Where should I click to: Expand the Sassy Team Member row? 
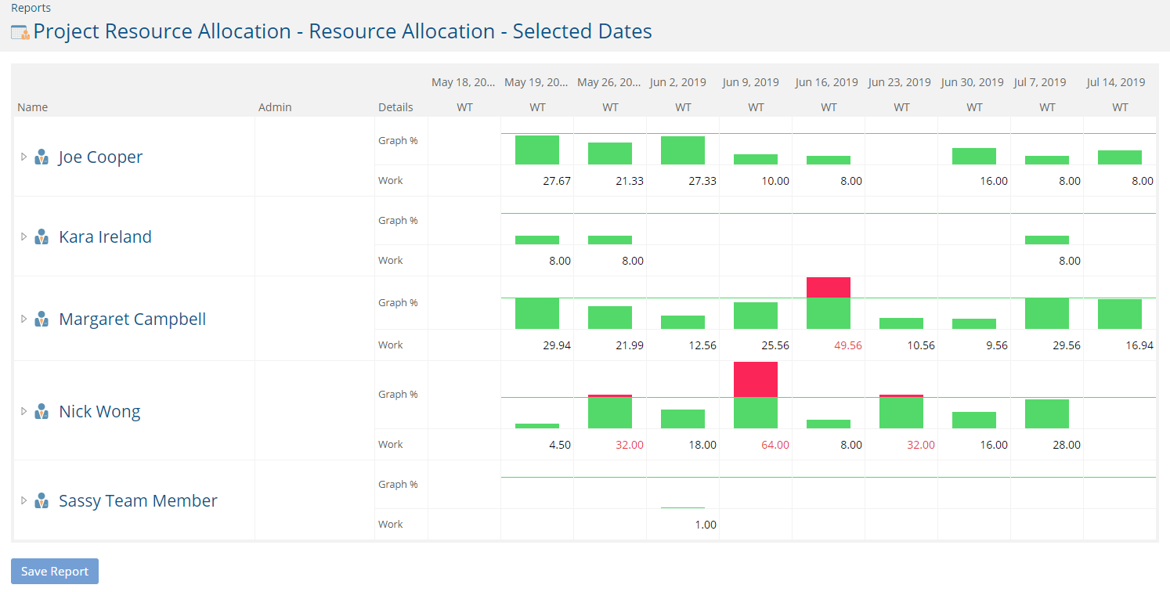[23, 500]
